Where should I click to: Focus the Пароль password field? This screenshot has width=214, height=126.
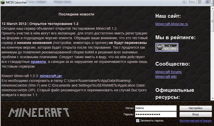pyautogui.click(x=156, y=114)
